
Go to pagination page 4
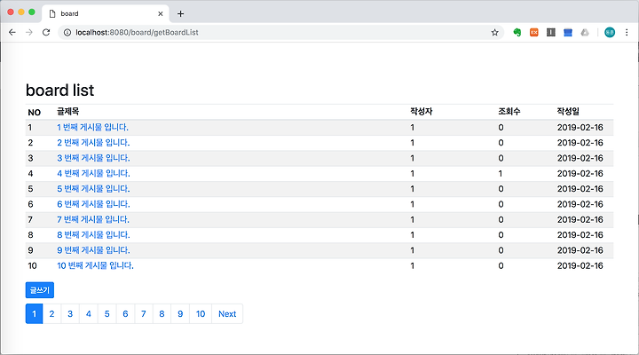[89, 314]
